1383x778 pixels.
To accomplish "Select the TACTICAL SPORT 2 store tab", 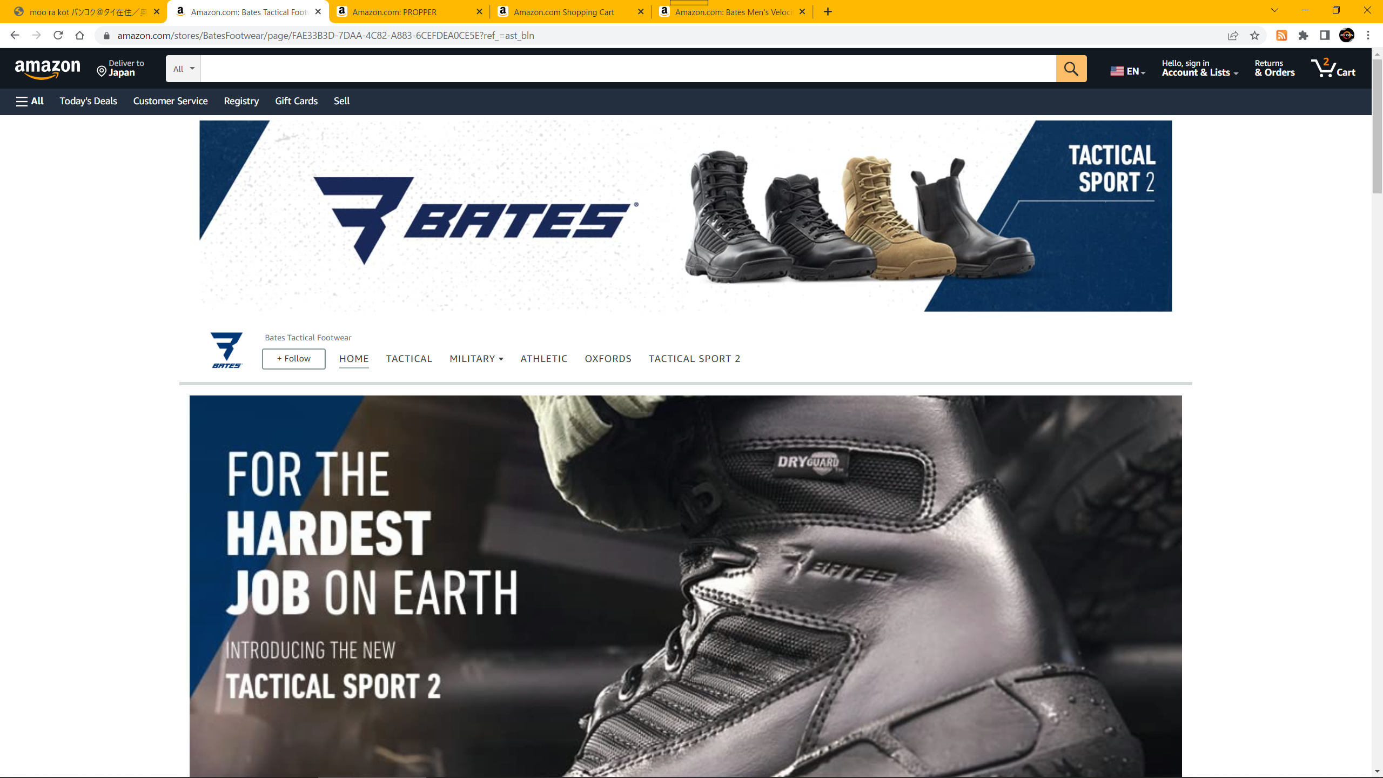I will pos(694,359).
